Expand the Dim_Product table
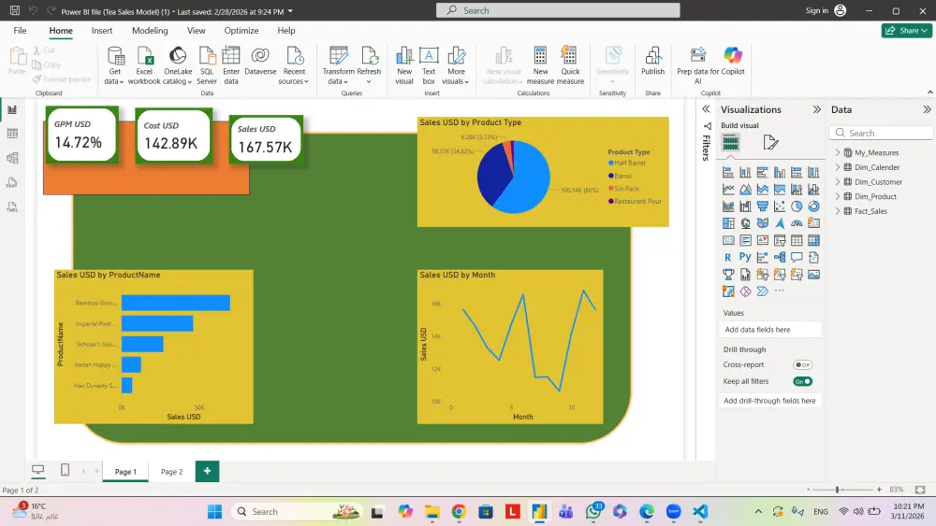The width and height of the screenshot is (936, 526). click(x=837, y=196)
